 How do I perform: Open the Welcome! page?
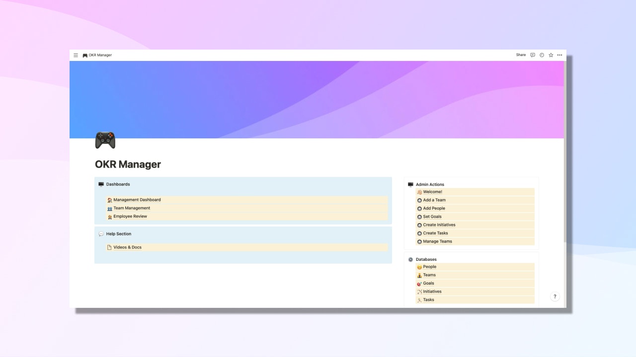click(x=475, y=192)
